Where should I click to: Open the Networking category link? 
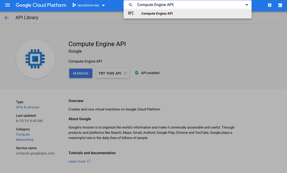[x=25, y=139]
